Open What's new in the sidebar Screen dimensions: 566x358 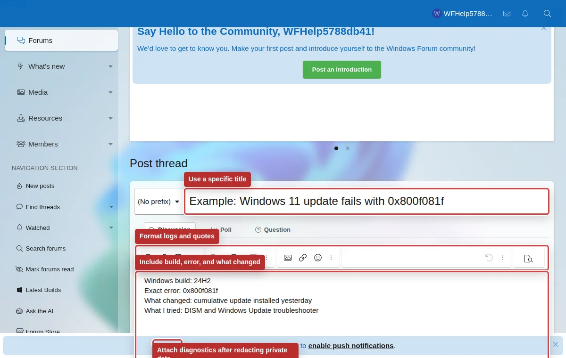click(46, 66)
